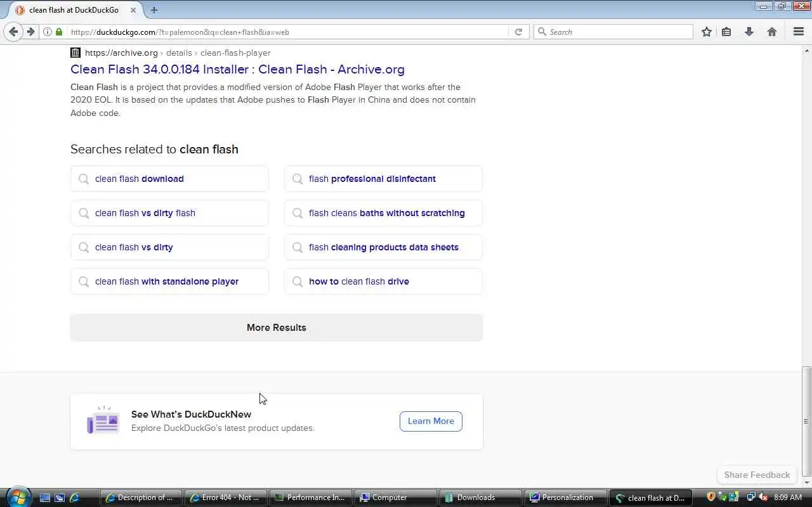812x507 pixels.
Task: Switch to the Computer taskbar window
Action: point(396,497)
